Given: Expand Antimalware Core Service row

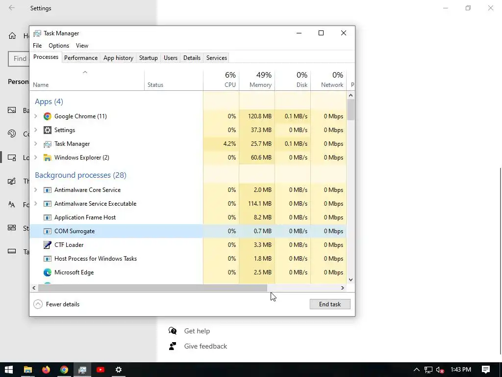Looking at the screenshot, I should tap(36, 190).
